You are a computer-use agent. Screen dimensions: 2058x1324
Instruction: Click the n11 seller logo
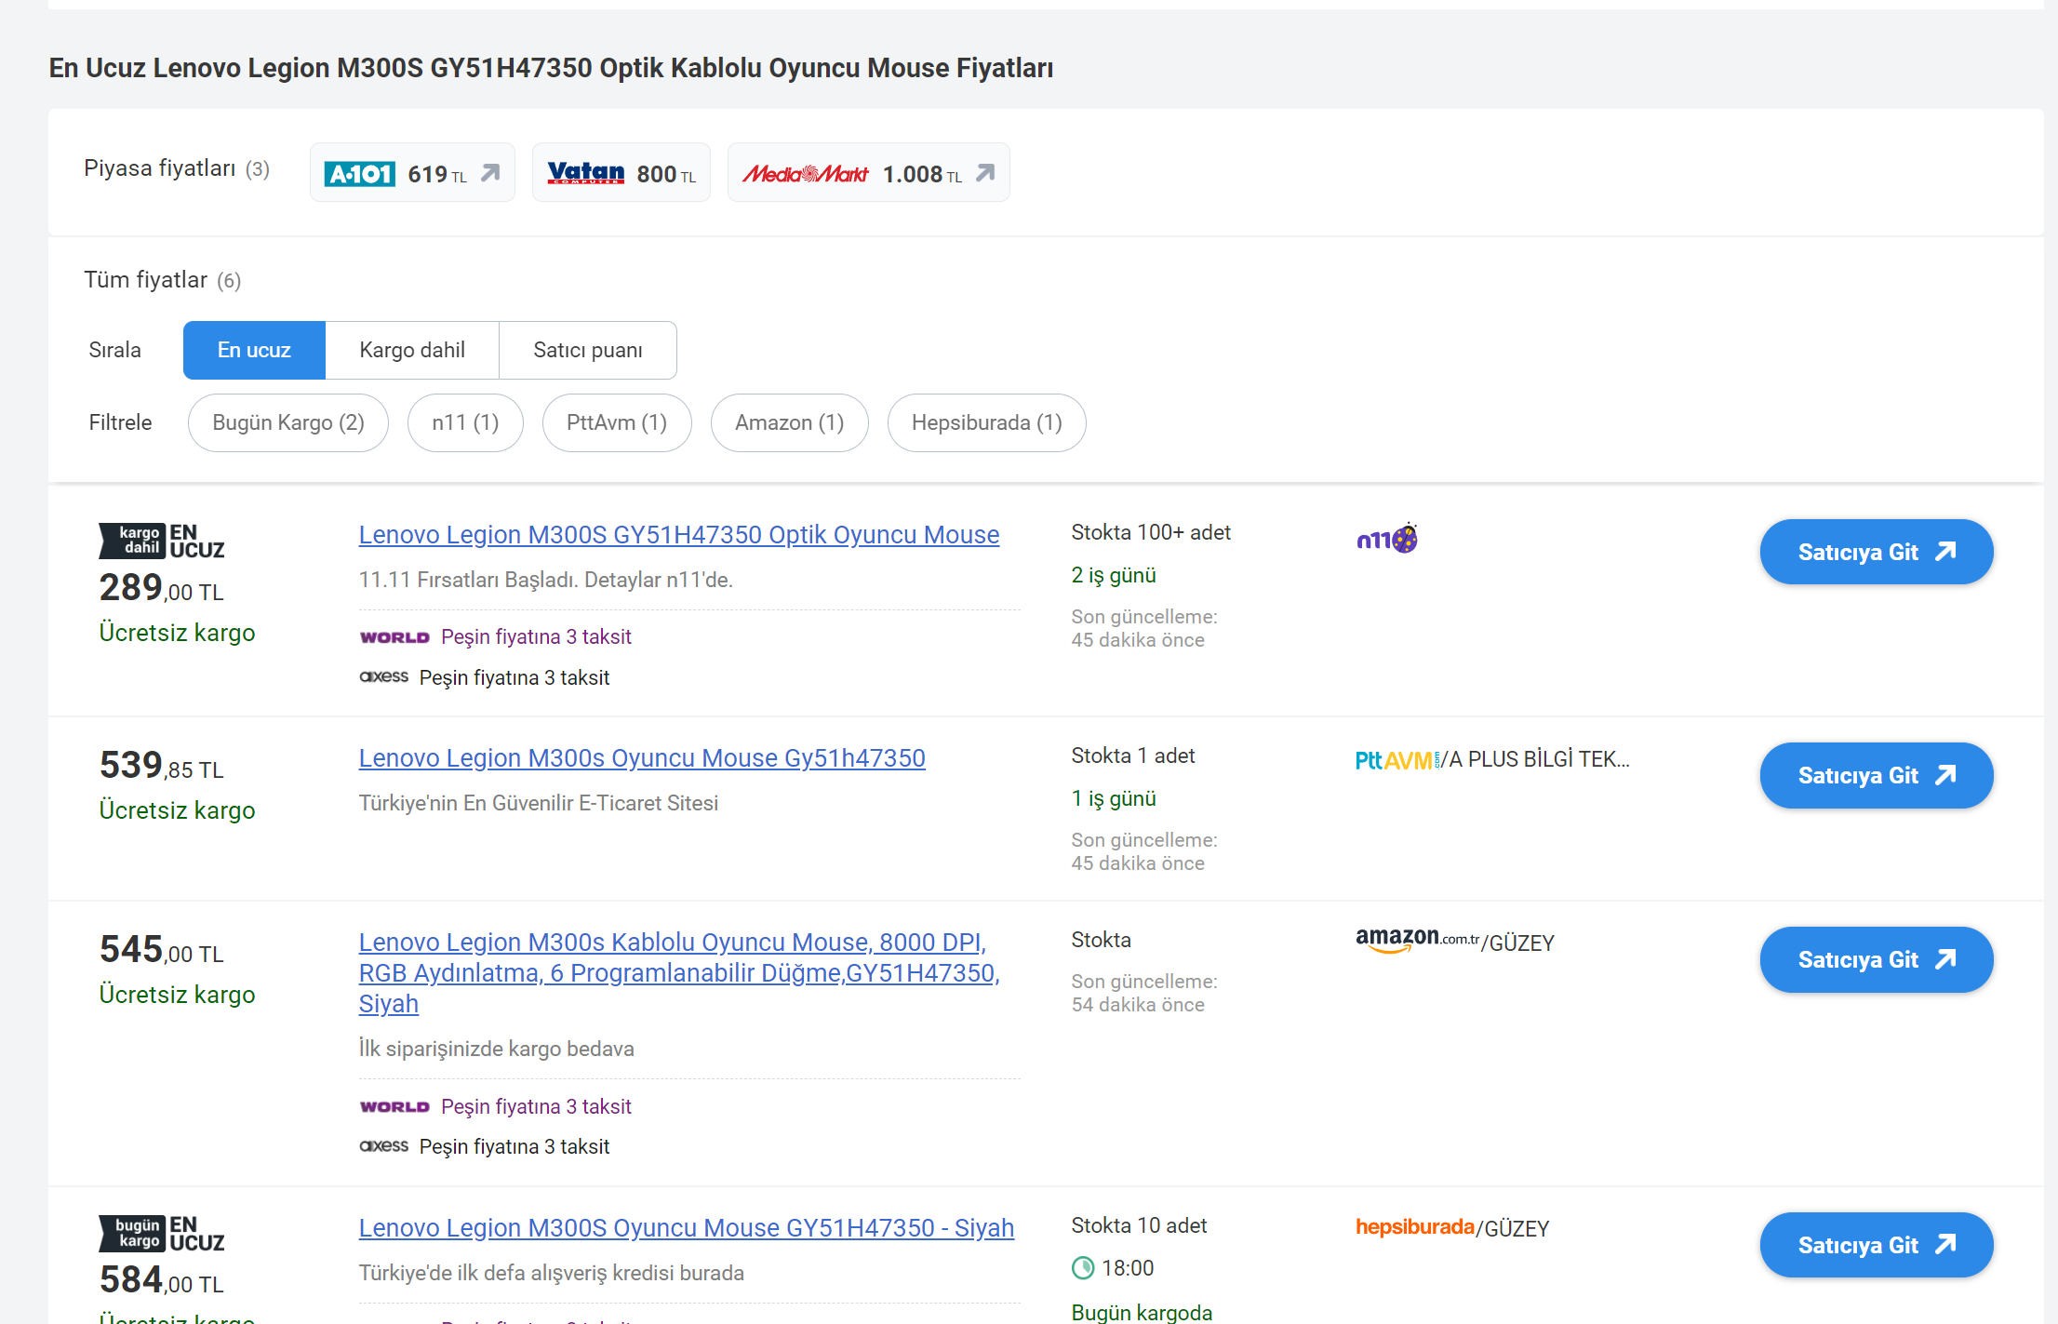tap(1387, 538)
